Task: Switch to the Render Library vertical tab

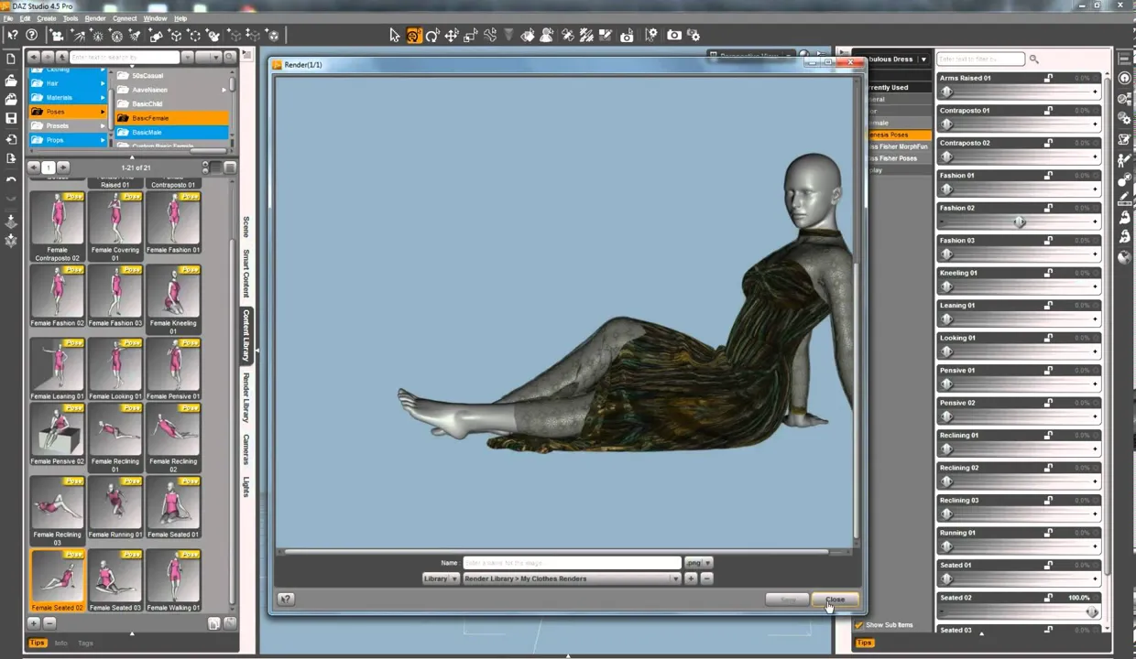Action: (246, 397)
